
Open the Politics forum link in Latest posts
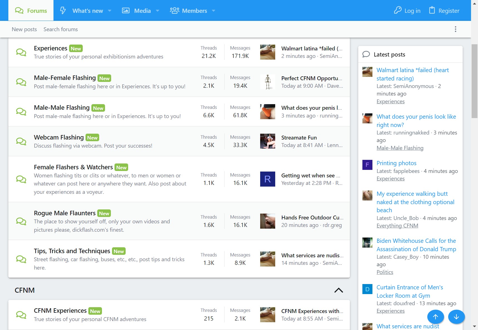[385, 272]
